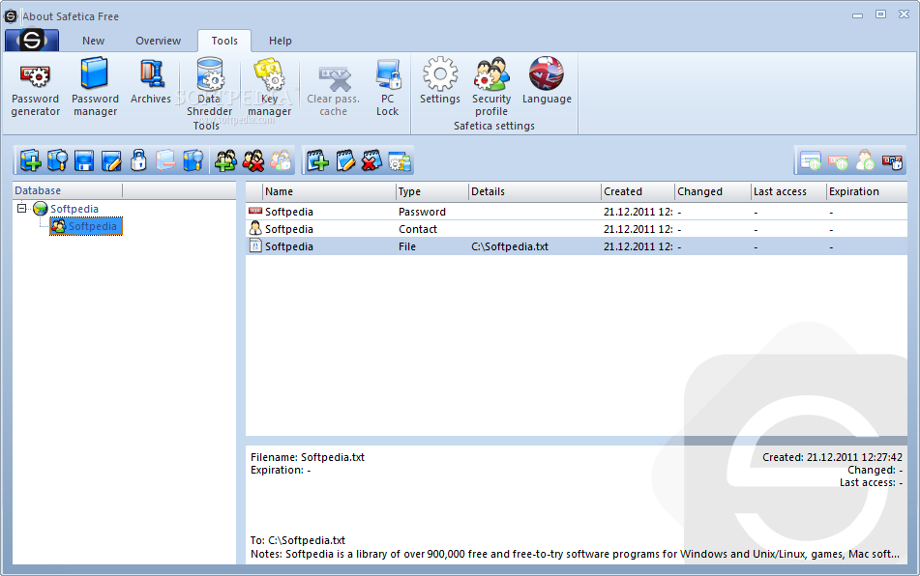Click the padlock icon in the toolbar
The image size is (920, 576).
tap(138, 160)
